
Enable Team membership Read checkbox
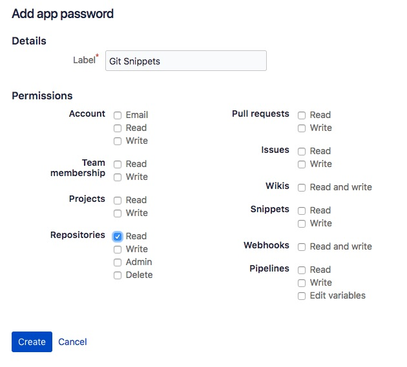coord(118,164)
